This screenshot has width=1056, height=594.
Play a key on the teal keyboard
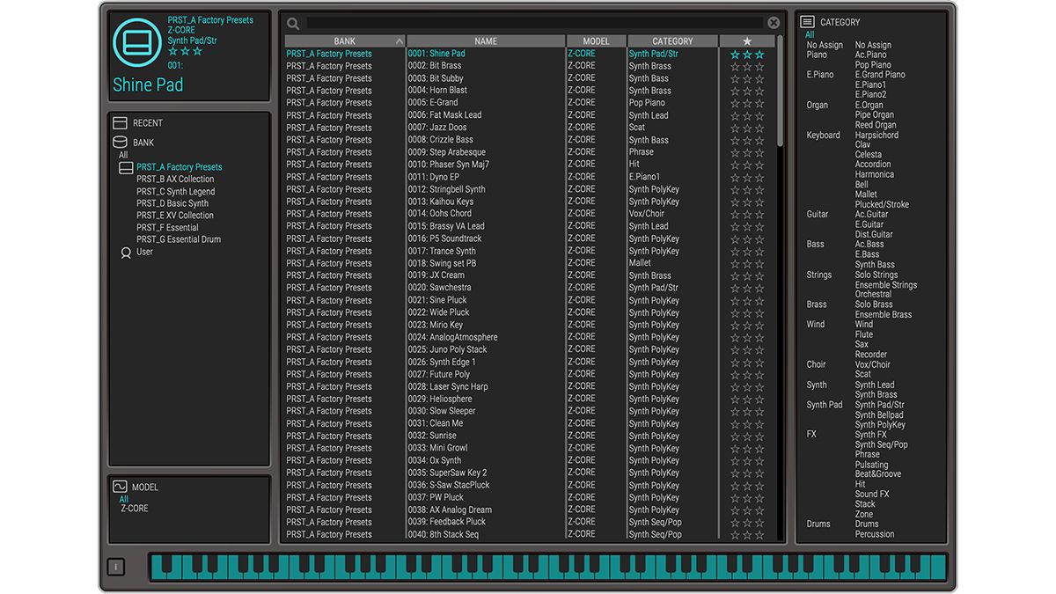548,568
